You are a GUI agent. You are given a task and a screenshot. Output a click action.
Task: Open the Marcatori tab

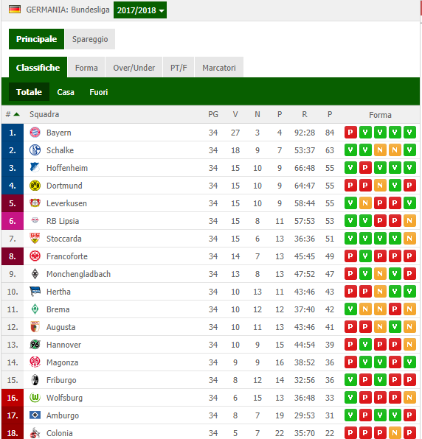[x=219, y=68]
